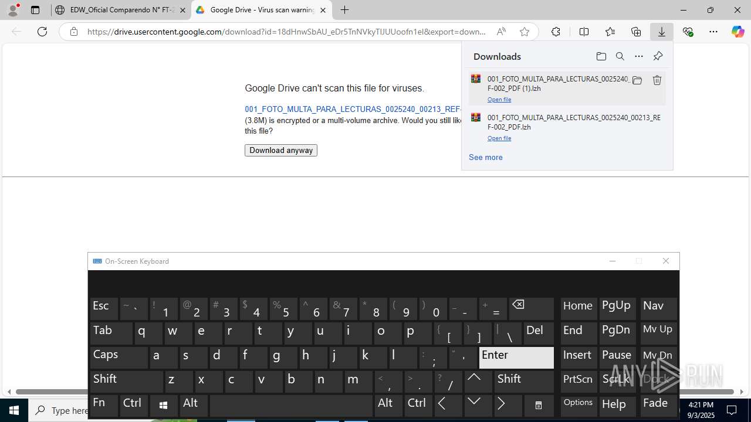
Task: Close the EDW_Oficial Comparendo tab
Action: coord(182,10)
